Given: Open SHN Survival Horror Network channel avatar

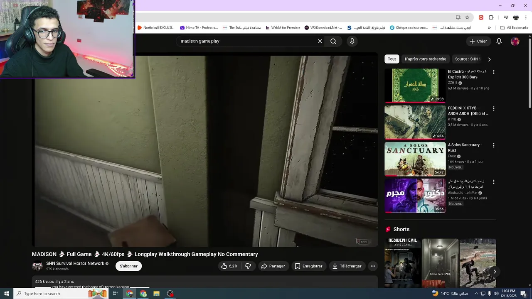Looking at the screenshot, I should pos(37,266).
